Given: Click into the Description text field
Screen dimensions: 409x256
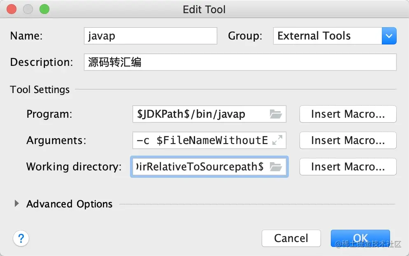Looking at the screenshot, I should pos(240,62).
